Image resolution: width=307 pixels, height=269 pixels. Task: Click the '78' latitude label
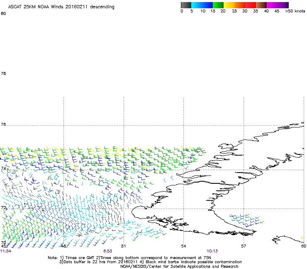(x=3, y=73)
